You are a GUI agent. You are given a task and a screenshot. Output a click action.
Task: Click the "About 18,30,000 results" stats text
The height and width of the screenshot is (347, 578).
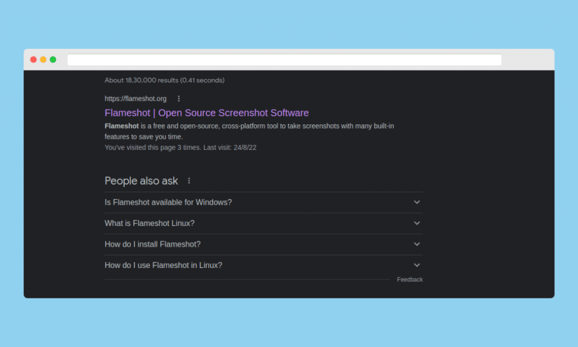(164, 80)
